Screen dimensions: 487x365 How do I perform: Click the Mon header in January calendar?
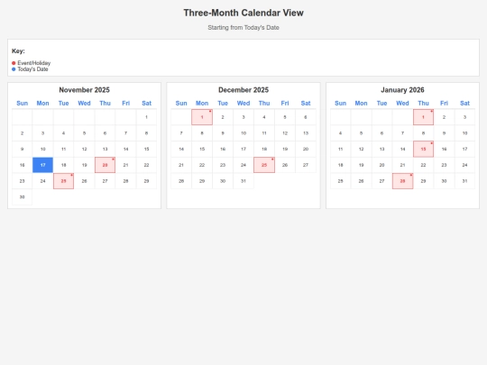point(362,103)
